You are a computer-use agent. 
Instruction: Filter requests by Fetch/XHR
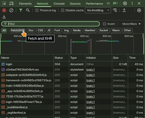18,30
